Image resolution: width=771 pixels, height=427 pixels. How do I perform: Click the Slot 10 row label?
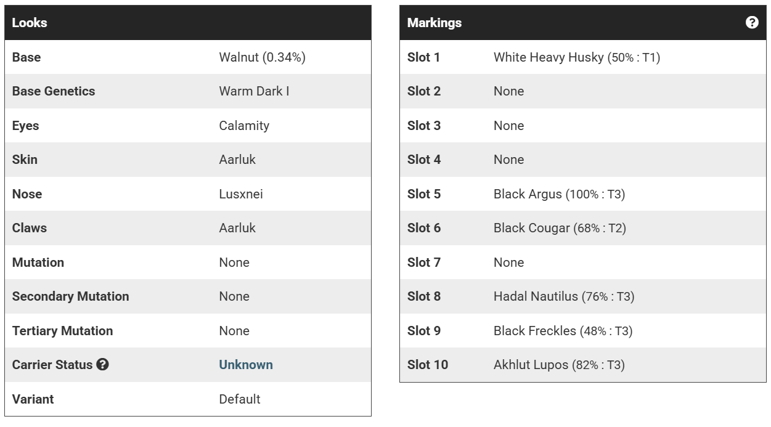(427, 365)
